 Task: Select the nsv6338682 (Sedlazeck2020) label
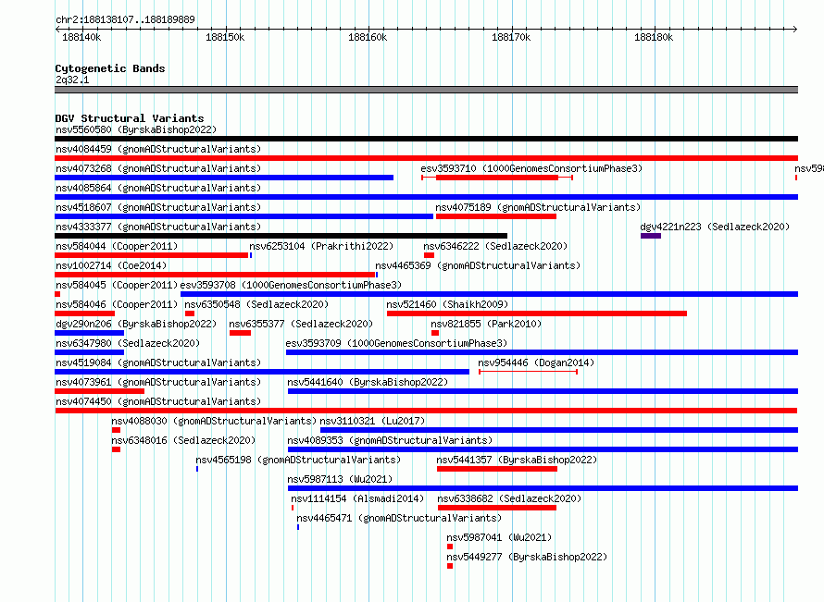click(509, 498)
